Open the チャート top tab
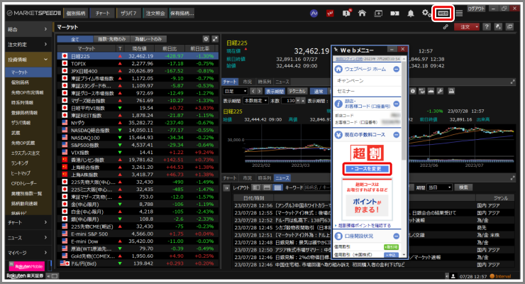This screenshot has width=525, height=284. point(102,13)
